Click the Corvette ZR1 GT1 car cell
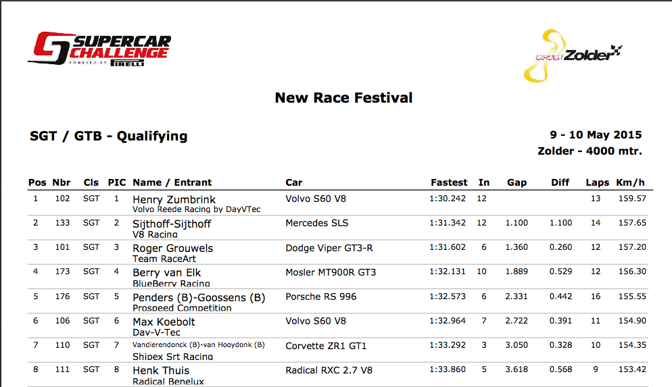The width and height of the screenshot is (672, 387). 326,346
